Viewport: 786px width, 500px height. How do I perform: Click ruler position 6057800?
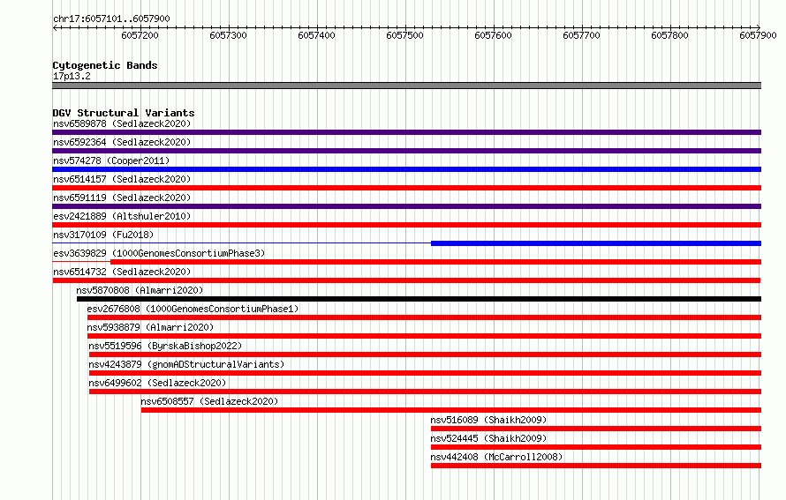click(x=669, y=35)
